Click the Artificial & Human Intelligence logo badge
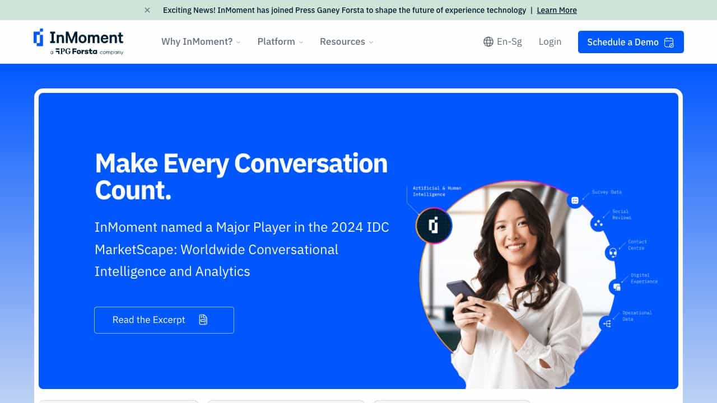Viewport: 717px width, 403px height. (x=434, y=226)
